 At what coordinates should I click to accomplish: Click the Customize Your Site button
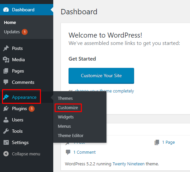click(x=101, y=76)
